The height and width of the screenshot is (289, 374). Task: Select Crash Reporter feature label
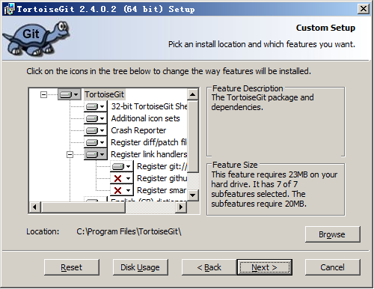(138, 130)
